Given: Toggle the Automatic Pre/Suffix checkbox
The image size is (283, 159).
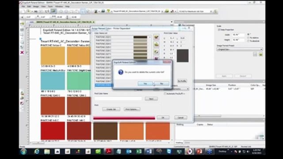Looking at the screenshot, I should tap(165, 94).
